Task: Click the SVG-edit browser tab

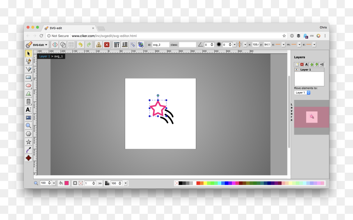Action: pos(69,28)
